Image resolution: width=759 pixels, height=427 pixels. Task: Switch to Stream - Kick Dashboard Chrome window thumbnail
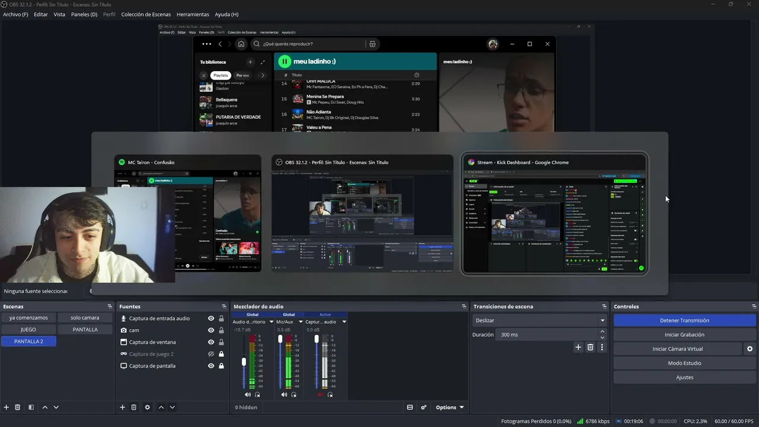tap(554, 214)
